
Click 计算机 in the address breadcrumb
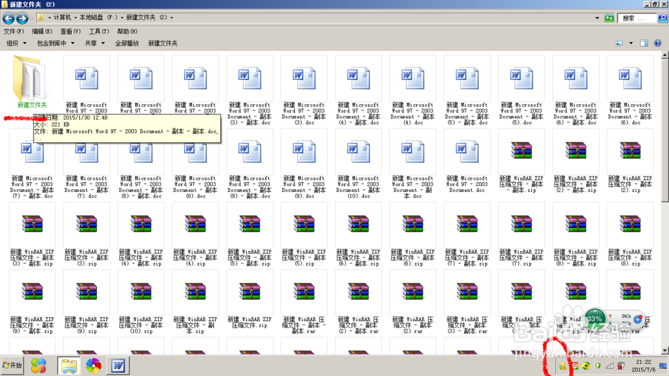[62, 17]
